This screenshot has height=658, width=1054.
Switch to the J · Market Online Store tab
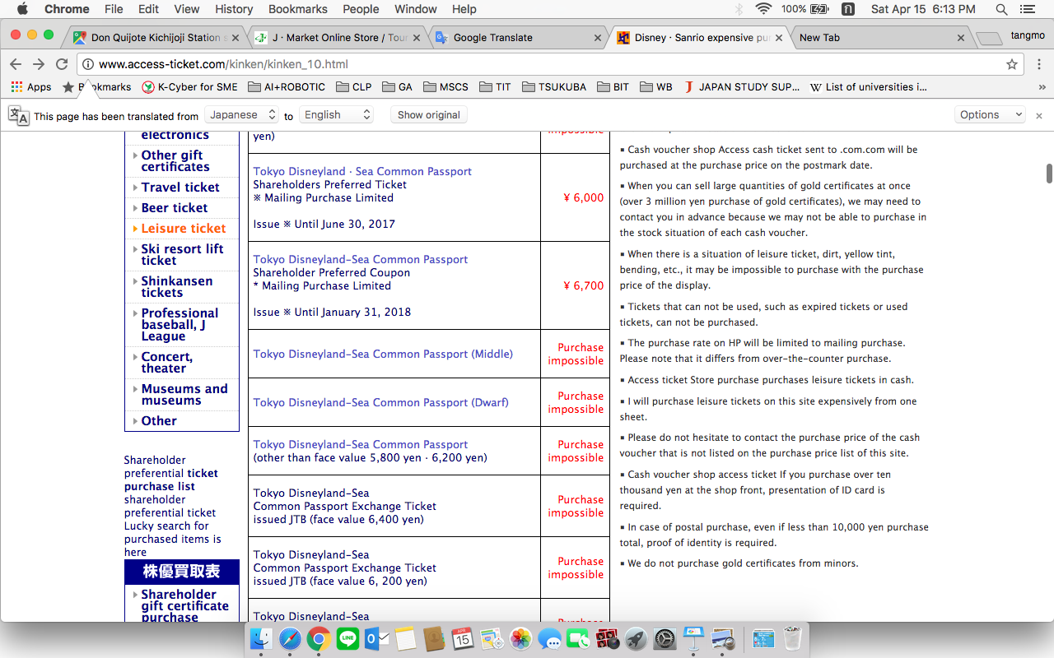coord(339,37)
